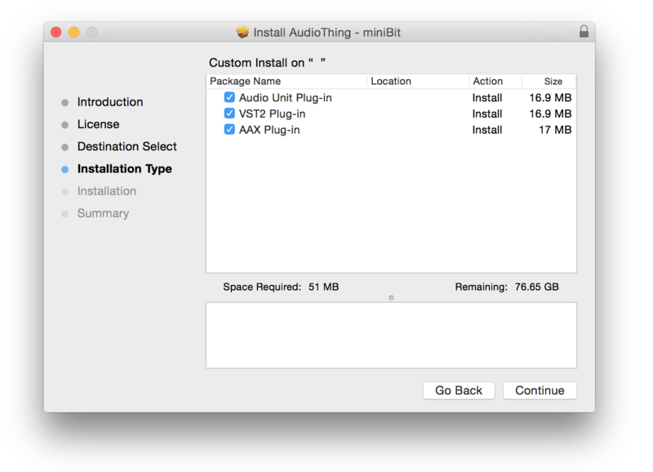Toggle the VST2 Plug-in checkbox
Image resolution: width=653 pixels, height=472 pixels.
click(x=229, y=114)
